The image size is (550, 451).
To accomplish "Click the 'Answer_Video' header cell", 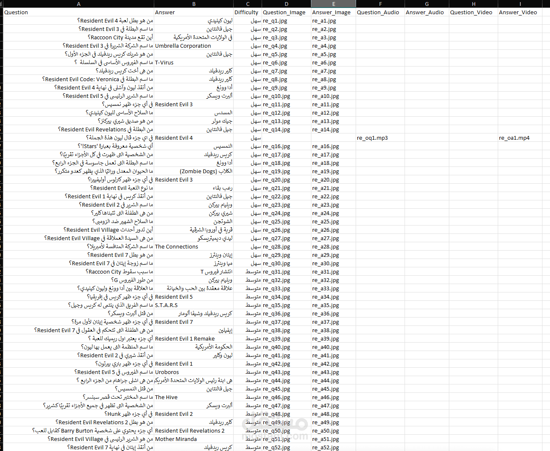I will (x=520, y=12).
